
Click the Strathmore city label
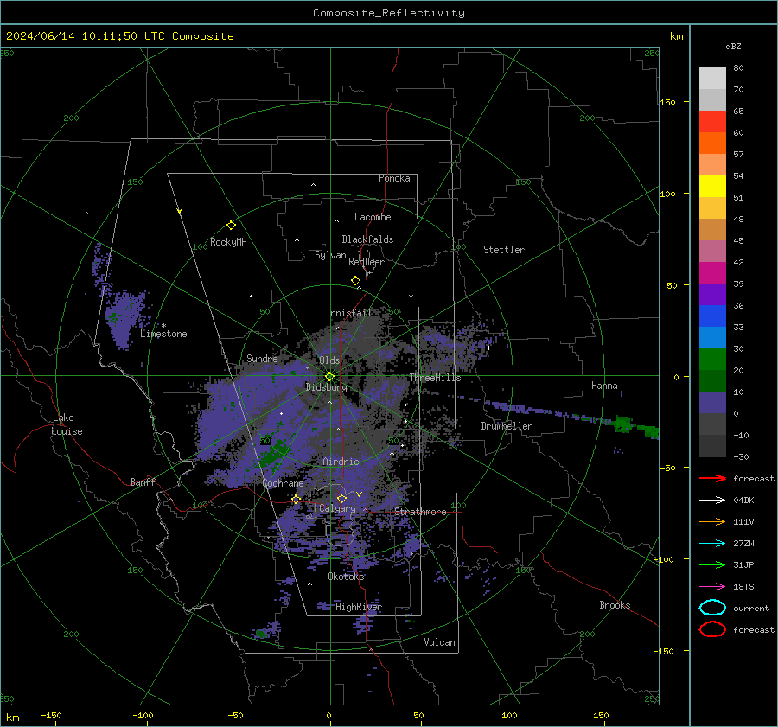(x=420, y=512)
